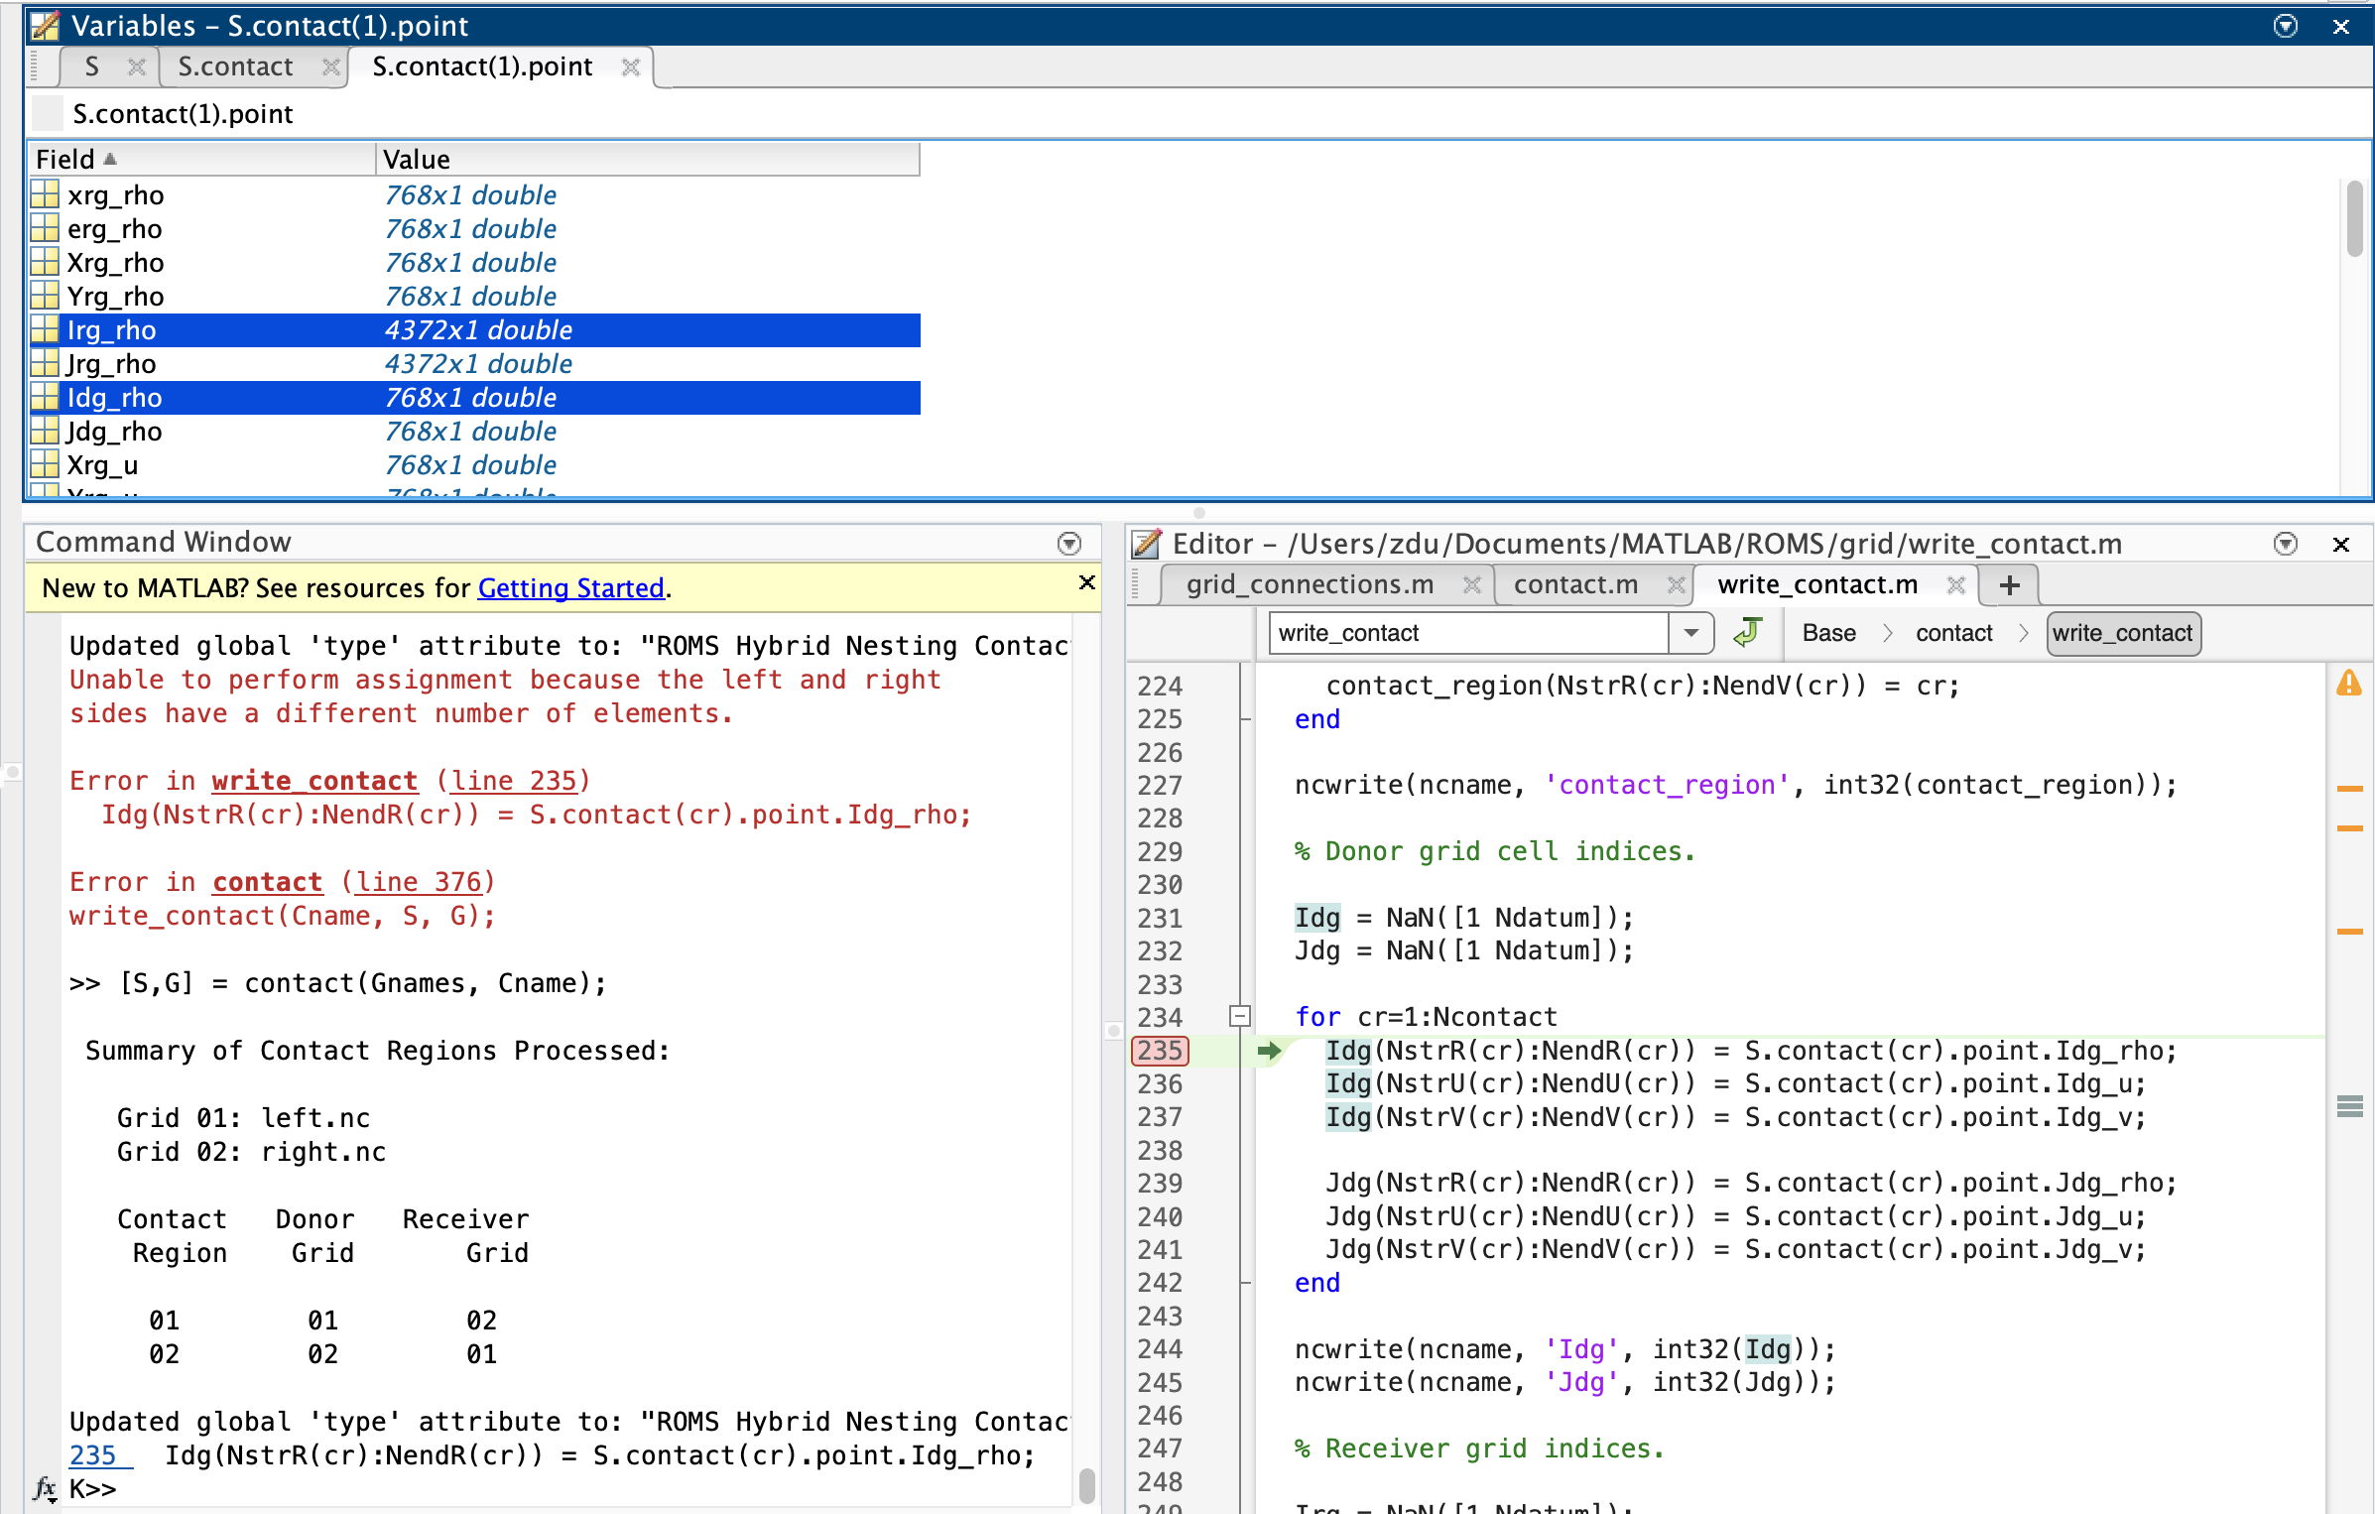Click the fx function browser icon
This screenshot has height=1514, width=2375.
45,1487
